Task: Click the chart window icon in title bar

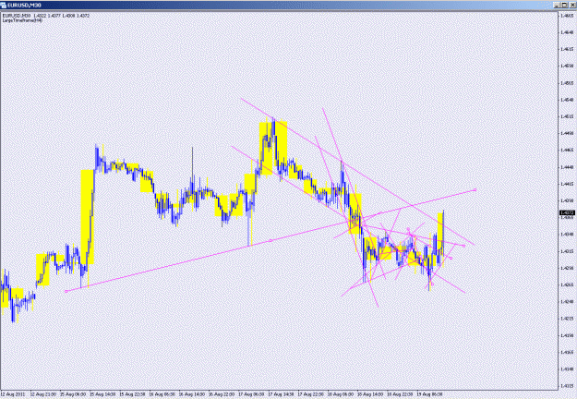Action: tap(4, 6)
